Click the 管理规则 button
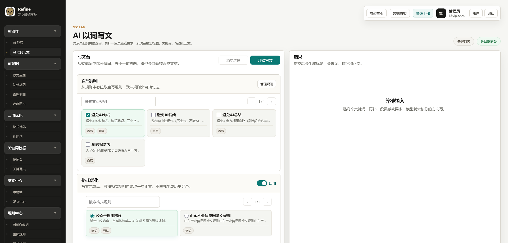The image size is (508, 243). pos(267,84)
